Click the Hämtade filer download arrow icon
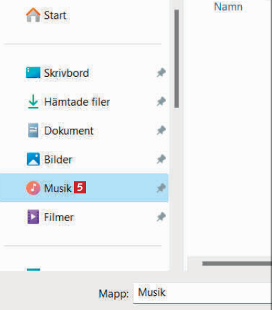The image size is (272, 310). pos(33,102)
